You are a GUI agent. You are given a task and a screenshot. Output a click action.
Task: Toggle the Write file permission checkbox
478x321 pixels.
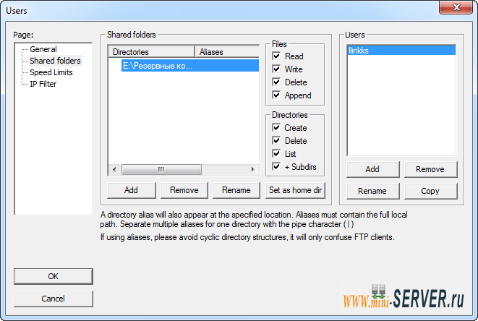276,69
